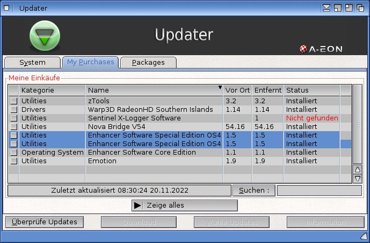Open the My Purchases tab

click(x=90, y=62)
